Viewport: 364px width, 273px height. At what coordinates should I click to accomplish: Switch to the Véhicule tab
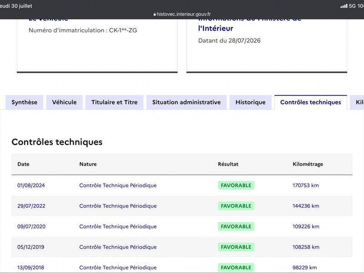(64, 102)
